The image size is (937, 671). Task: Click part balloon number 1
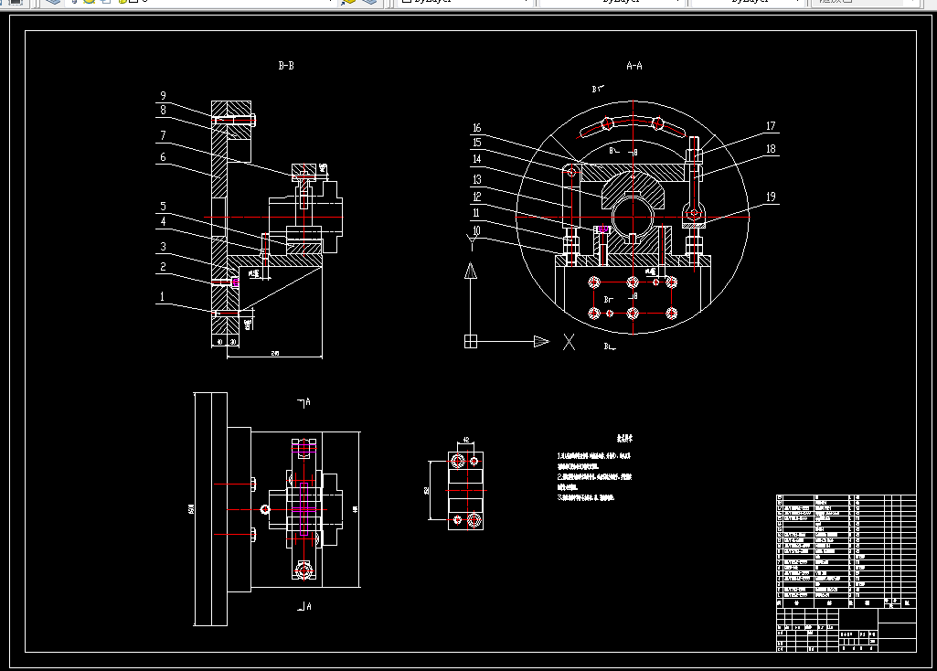(x=162, y=296)
